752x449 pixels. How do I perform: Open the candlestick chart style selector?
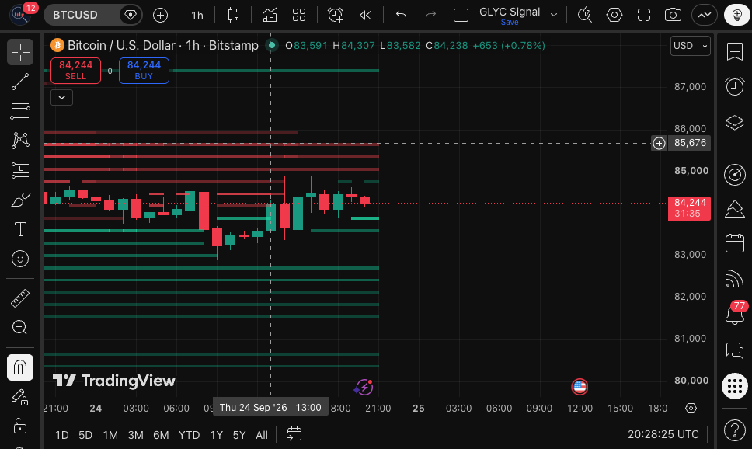233,15
